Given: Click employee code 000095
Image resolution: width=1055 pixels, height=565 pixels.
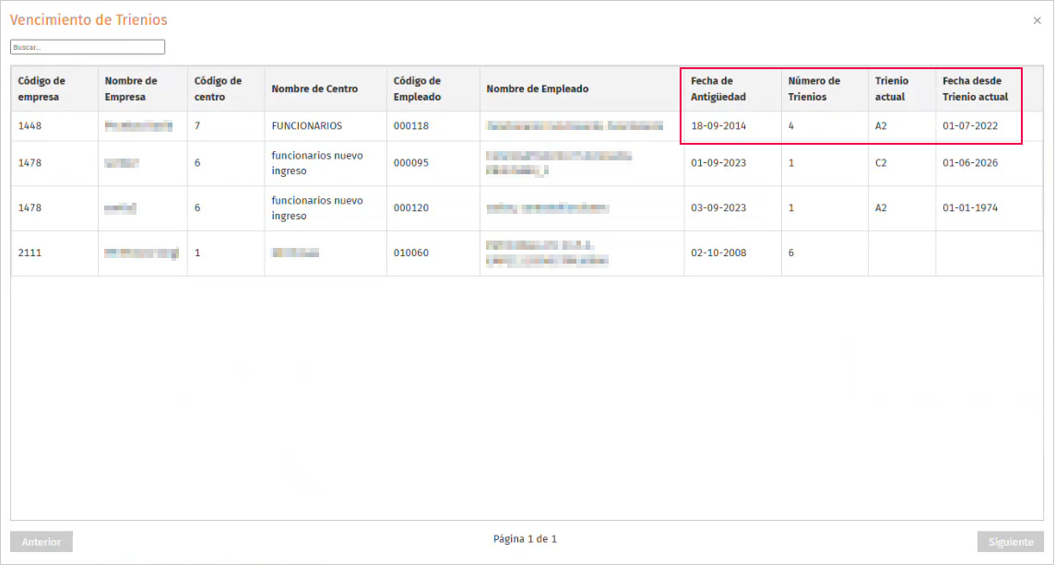Looking at the screenshot, I should (410, 163).
